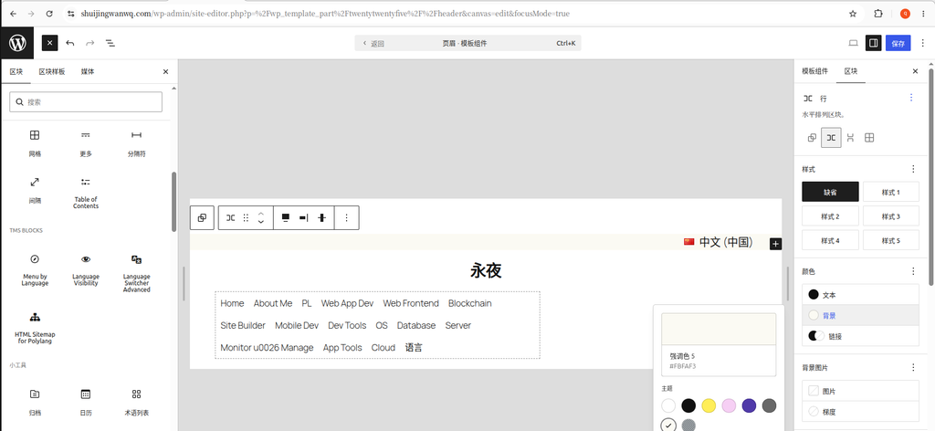
Task: Switch variation to Stack in sidebar
Action: (850, 138)
